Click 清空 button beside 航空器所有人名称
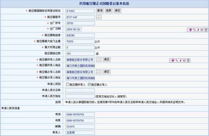Screen dimensions: 209x136 (x=107, y=59)
